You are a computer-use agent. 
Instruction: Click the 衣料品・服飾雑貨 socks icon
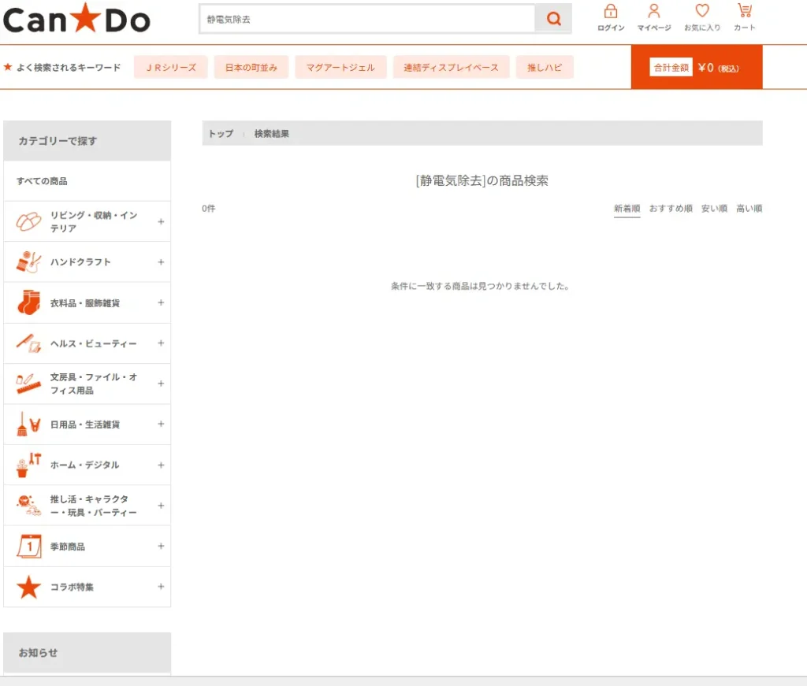[29, 302]
